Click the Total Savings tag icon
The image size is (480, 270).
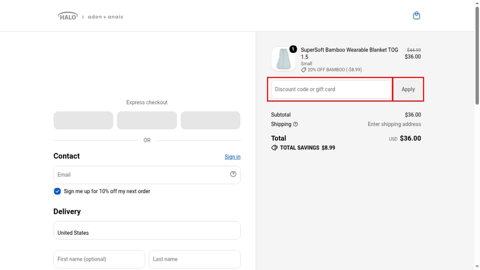(x=274, y=148)
